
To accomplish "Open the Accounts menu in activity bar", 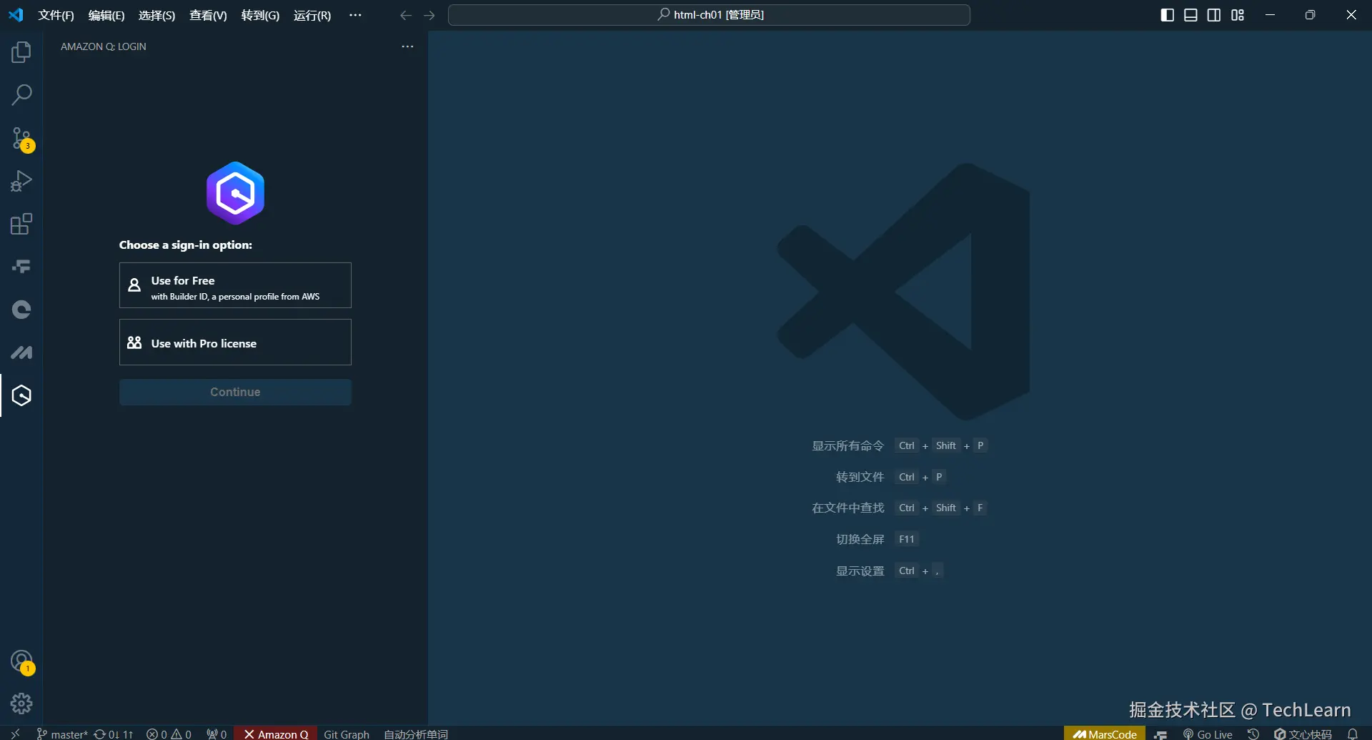I will click(21, 661).
